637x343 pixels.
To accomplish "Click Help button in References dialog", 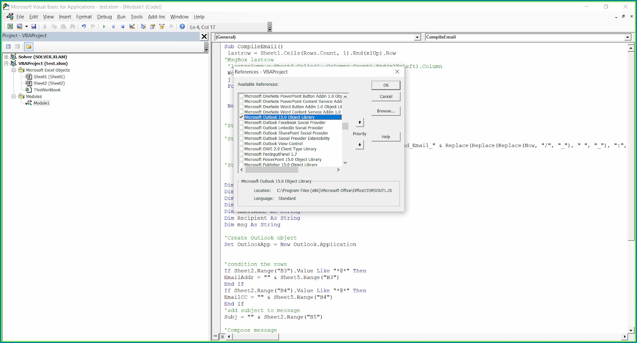I will (x=386, y=137).
